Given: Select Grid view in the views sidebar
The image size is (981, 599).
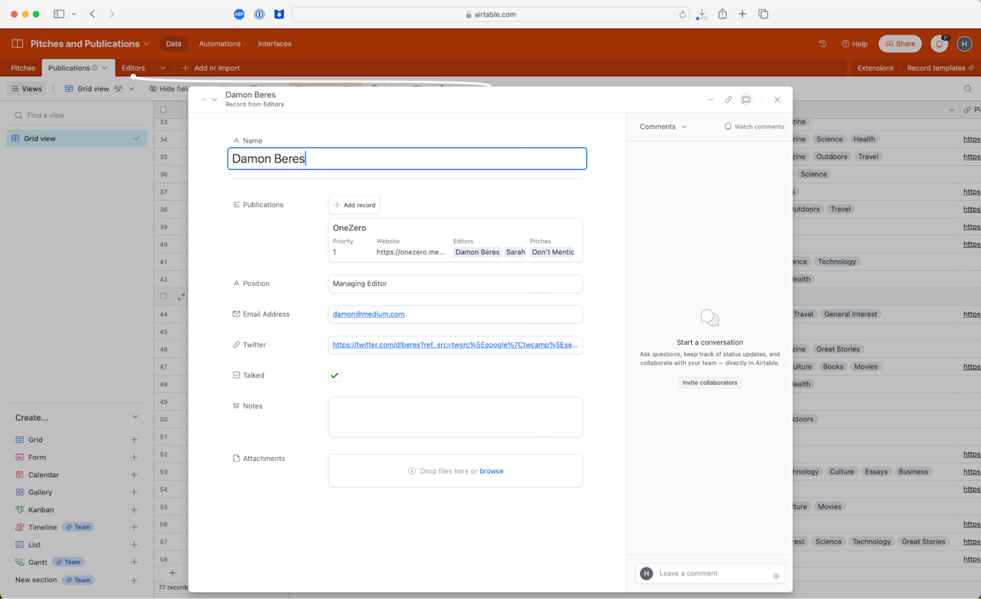Looking at the screenshot, I should coord(77,139).
